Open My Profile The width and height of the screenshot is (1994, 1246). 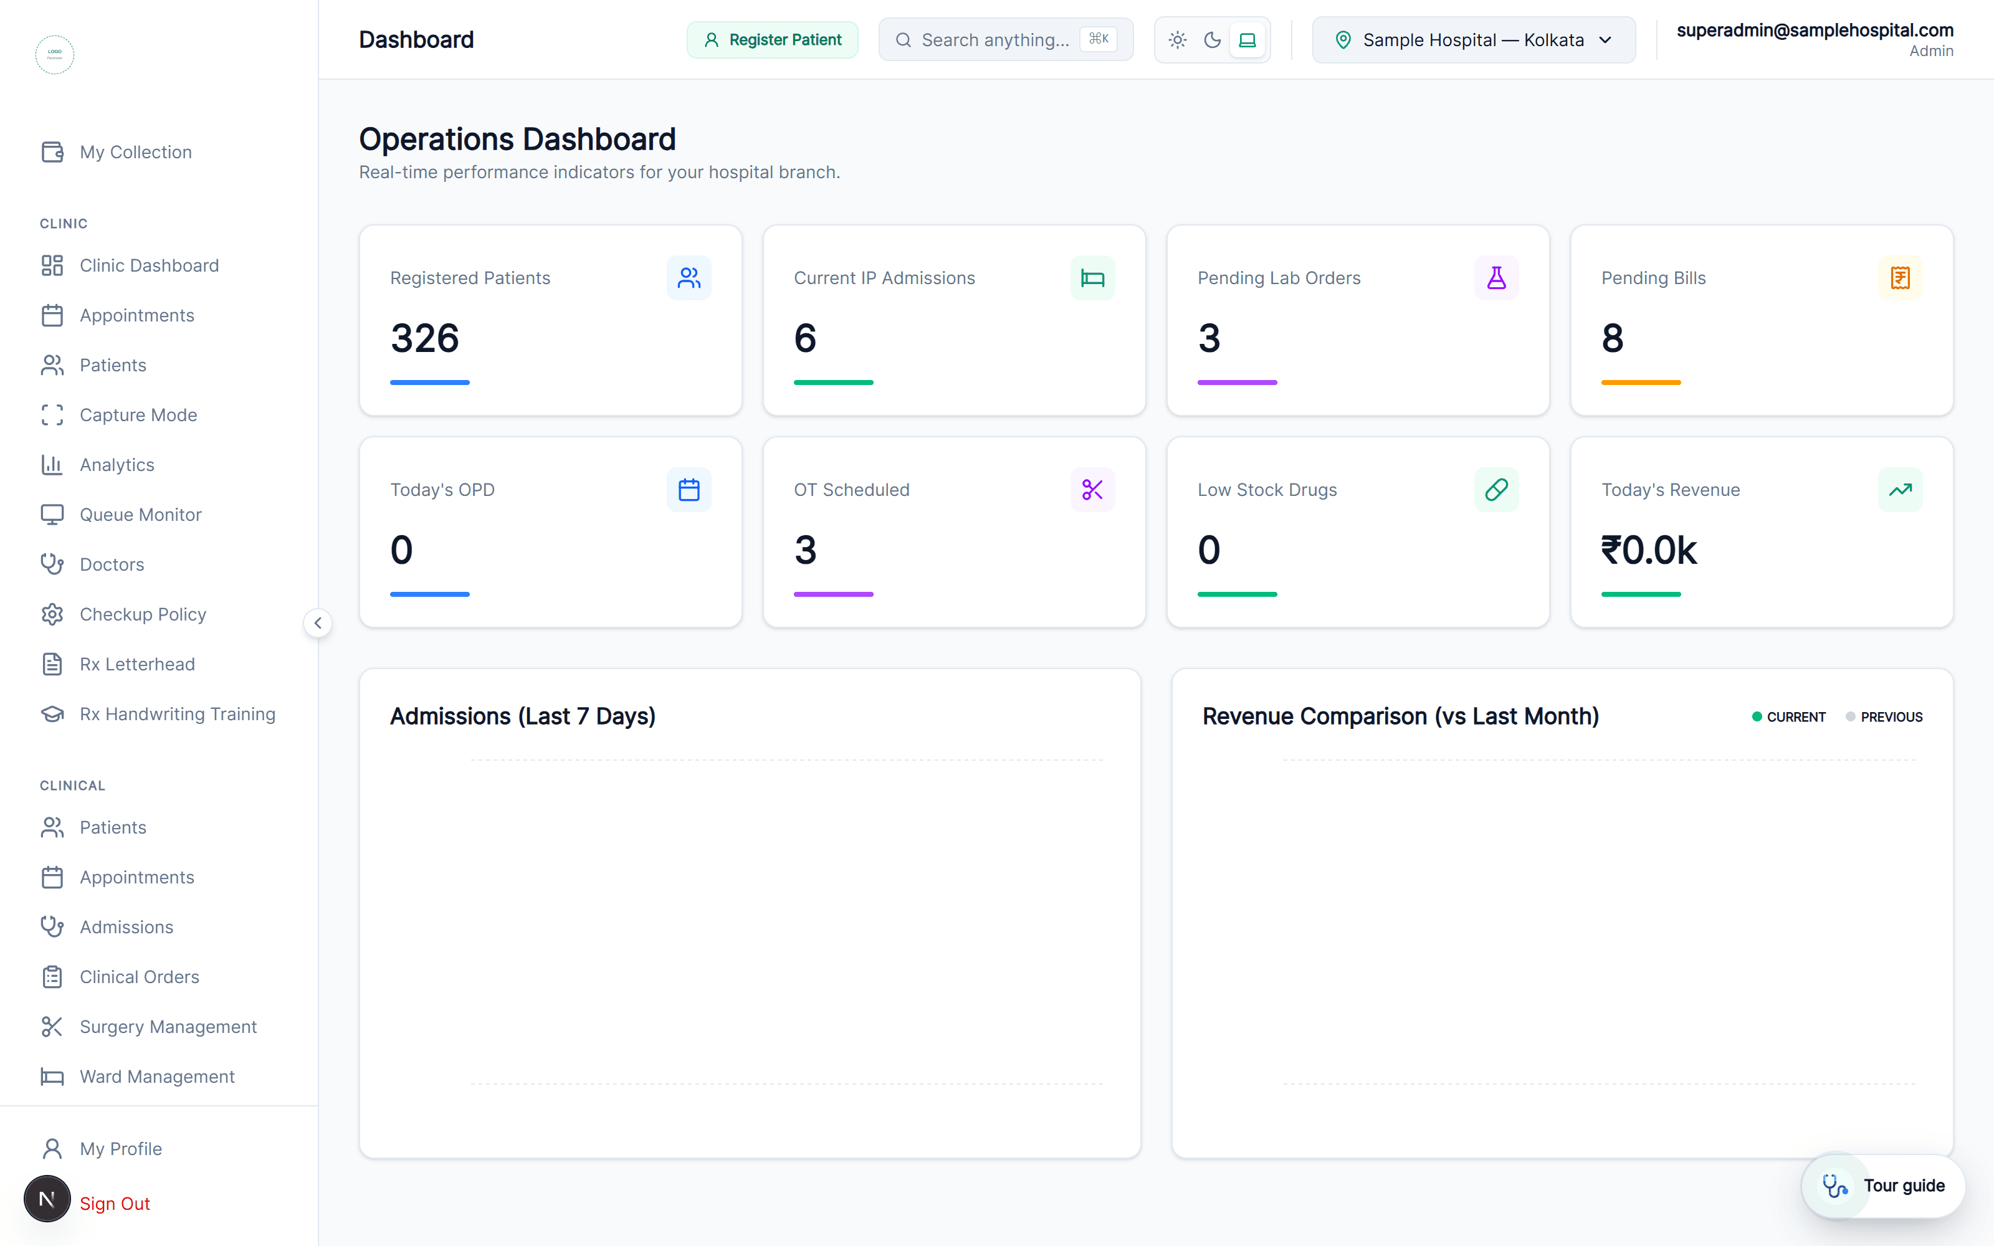pos(159,1149)
